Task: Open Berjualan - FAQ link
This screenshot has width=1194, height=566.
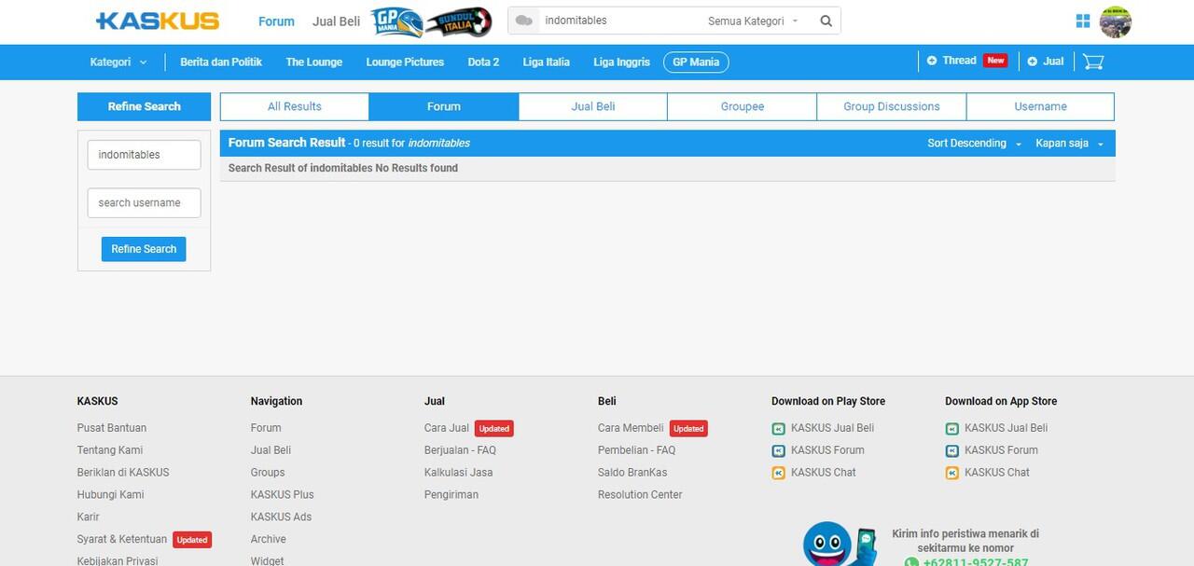Action: tap(460, 450)
